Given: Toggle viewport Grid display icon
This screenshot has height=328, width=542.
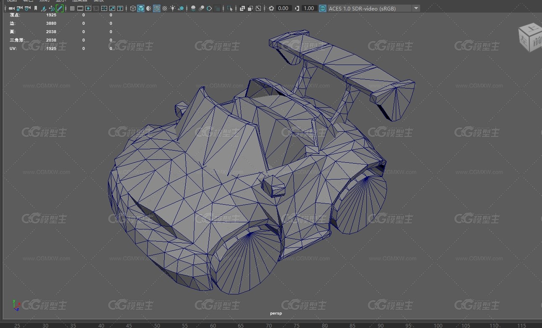Looking at the screenshot, I should (x=72, y=8).
